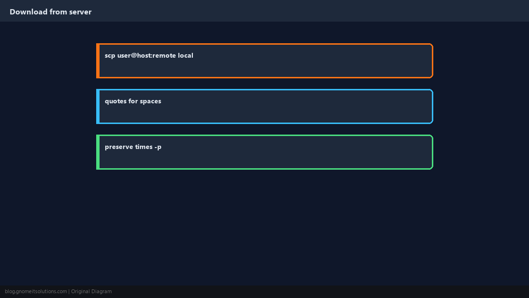Click the green accent bar on third card
The width and height of the screenshot is (529, 298).
(x=98, y=152)
